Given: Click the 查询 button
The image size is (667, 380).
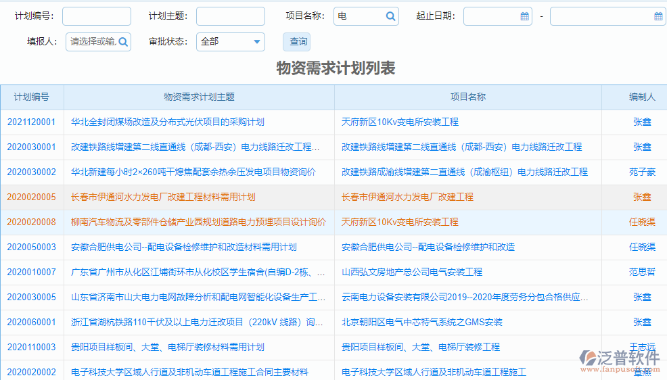Looking at the screenshot, I should click(298, 42).
